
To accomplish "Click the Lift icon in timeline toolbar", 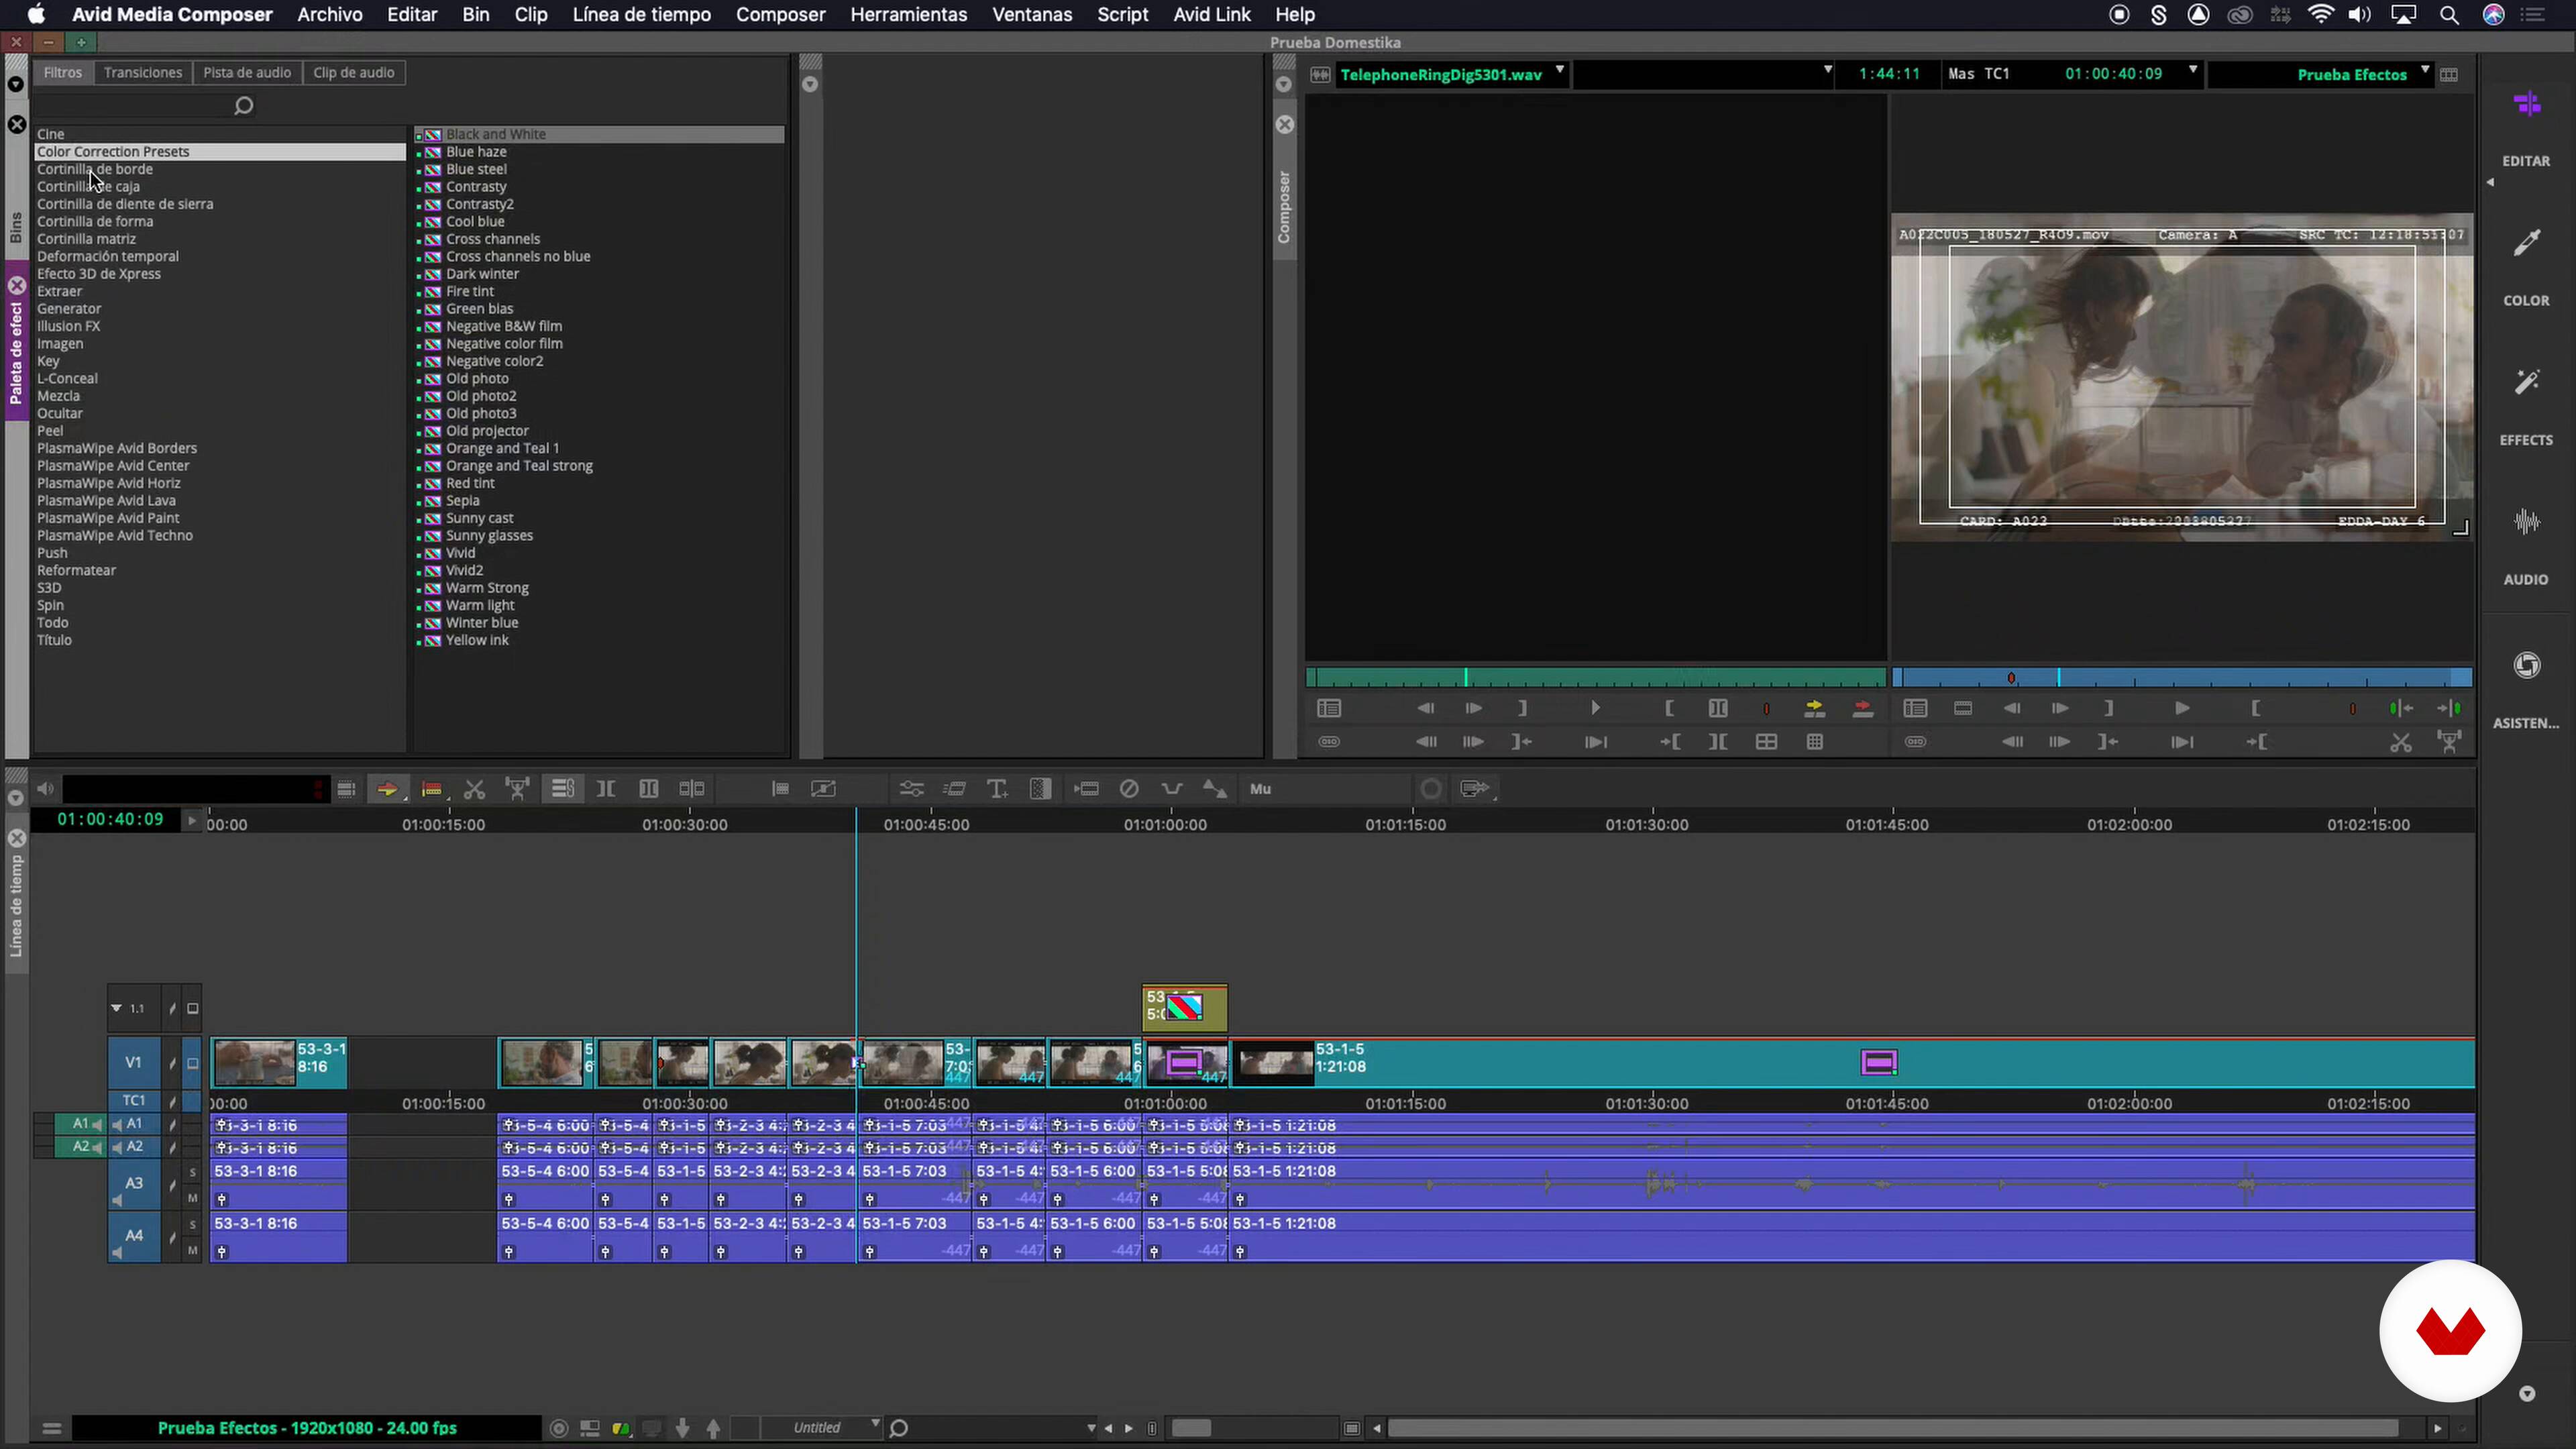I will [517, 789].
